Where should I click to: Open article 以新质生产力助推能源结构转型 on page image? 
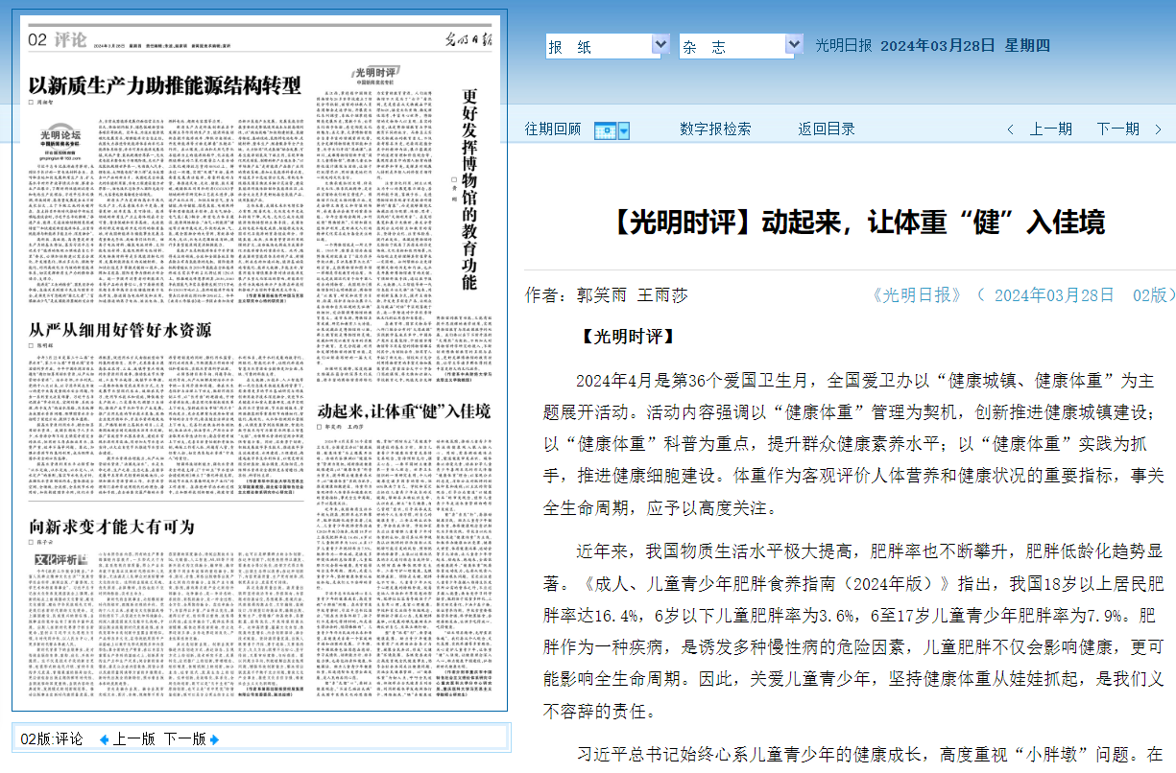[164, 84]
